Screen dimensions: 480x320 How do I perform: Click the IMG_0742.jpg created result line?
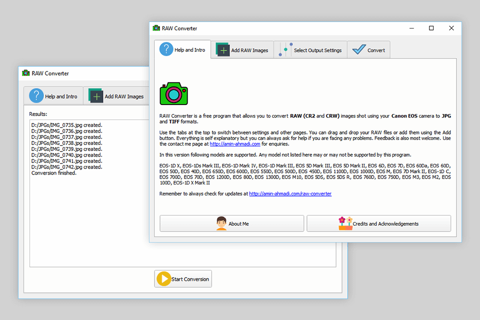coord(66,167)
